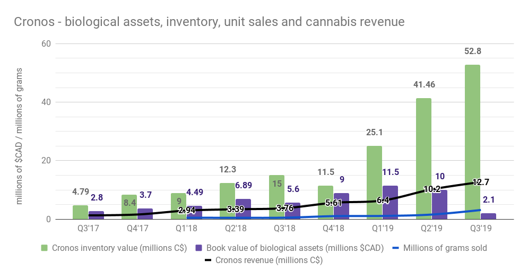
Task: Click the revenue data label 10.2
Action: pos(432,189)
